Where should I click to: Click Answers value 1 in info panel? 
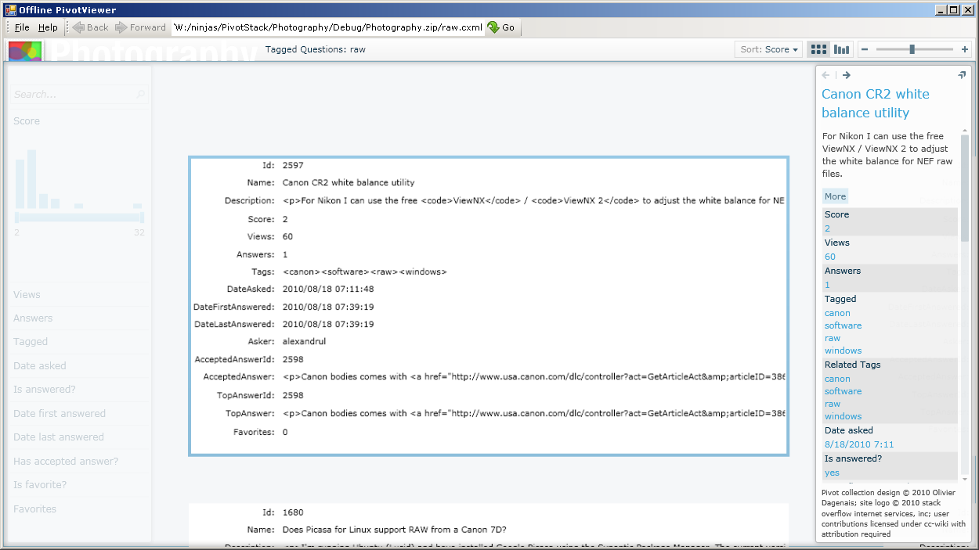coord(827,285)
